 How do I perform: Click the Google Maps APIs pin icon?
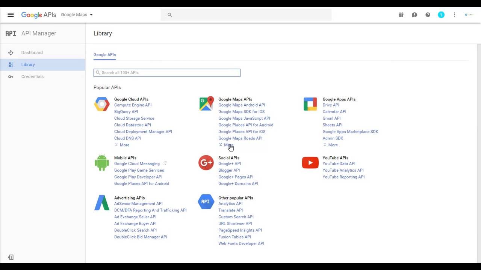click(x=206, y=103)
